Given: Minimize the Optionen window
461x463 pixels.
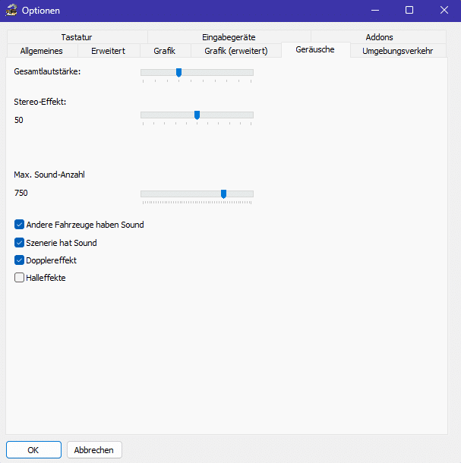Looking at the screenshot, I should [374, 11].
